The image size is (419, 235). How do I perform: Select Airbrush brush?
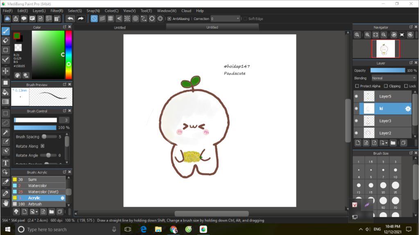pos(38,204)
